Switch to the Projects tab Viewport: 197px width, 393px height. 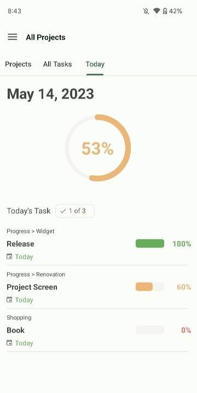[18, 64]
